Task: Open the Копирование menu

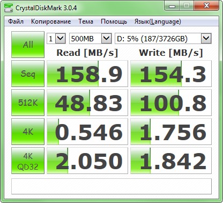Action: click(x=51, y=21)
